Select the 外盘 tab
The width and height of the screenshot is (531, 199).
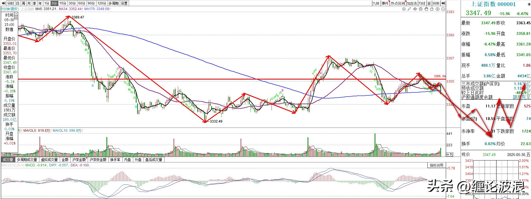(138, 160)
